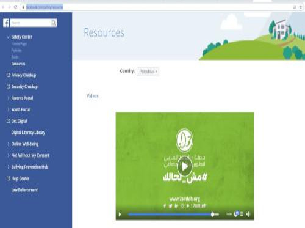
Task: Expand the Parents Portal chevron
Action: [x=9, y=98]
